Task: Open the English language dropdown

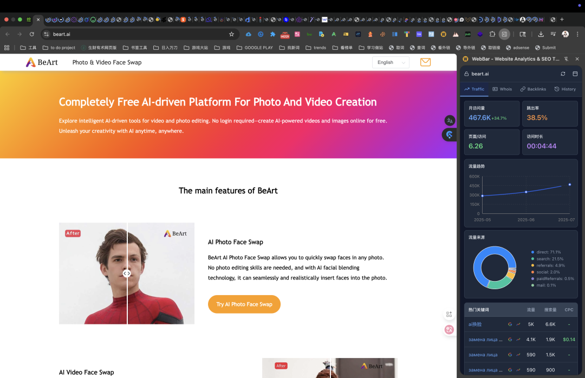Action: (x=391, y=62)
